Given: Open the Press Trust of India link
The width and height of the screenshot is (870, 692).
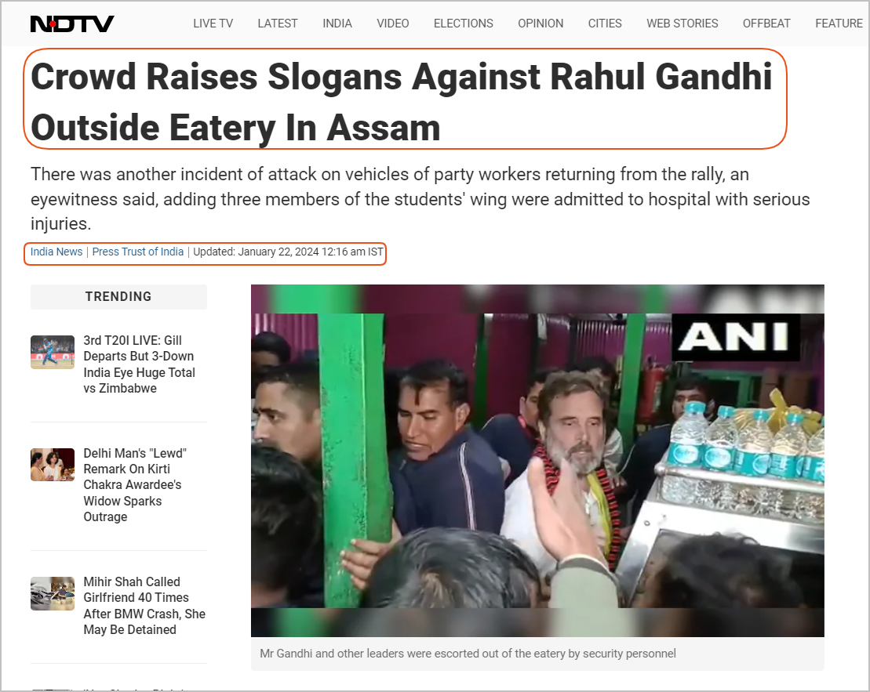Looking at the screenshot, I should coord(137,252).
